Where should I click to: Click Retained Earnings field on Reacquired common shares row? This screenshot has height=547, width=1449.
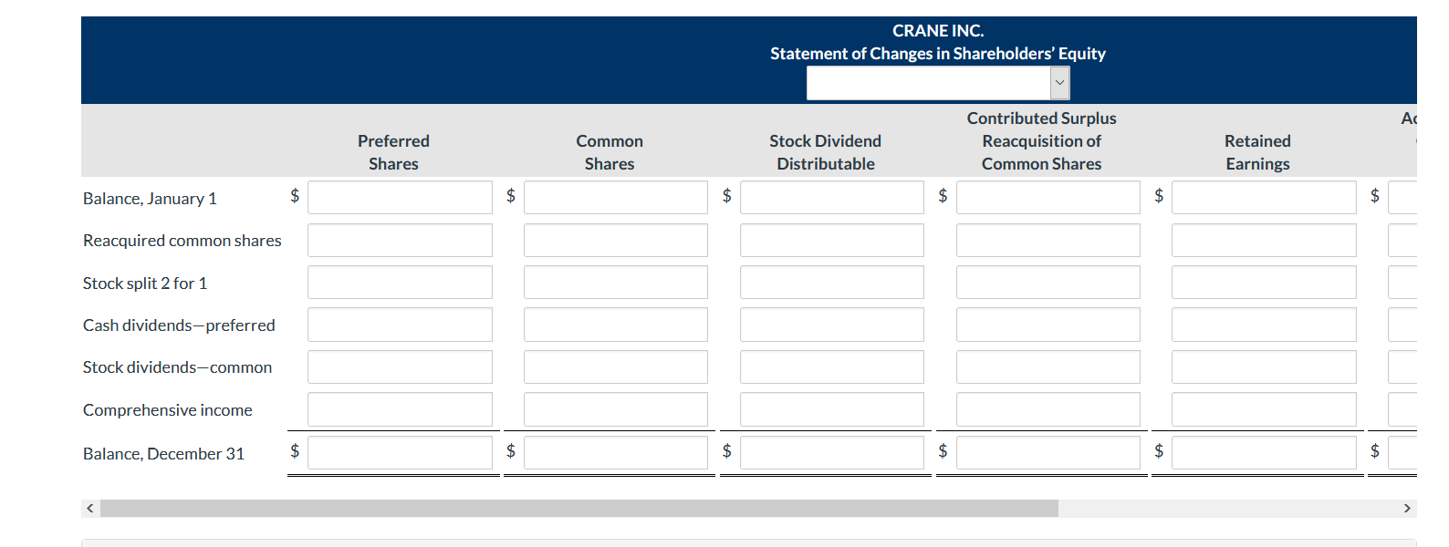[1264, 240]
